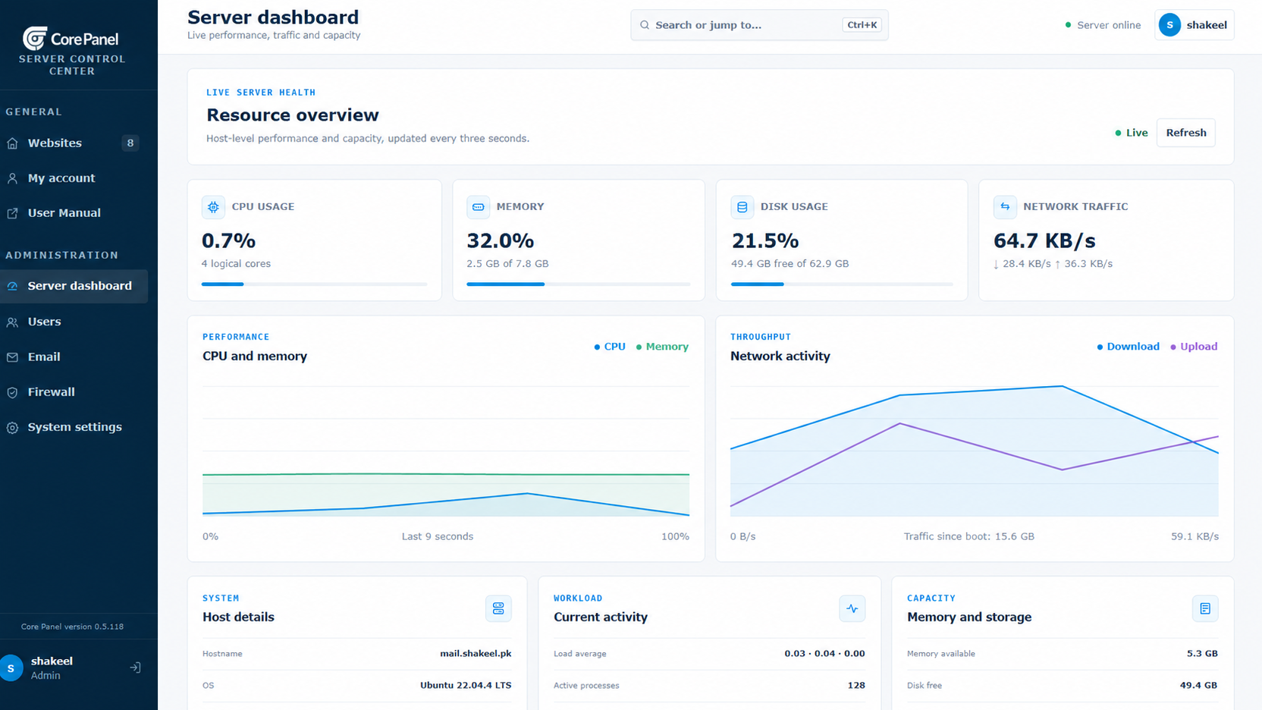Screen dimensions: 1262x710
Task: Toggle the Memory legend in performance chart
Action: tap(662, 347)
